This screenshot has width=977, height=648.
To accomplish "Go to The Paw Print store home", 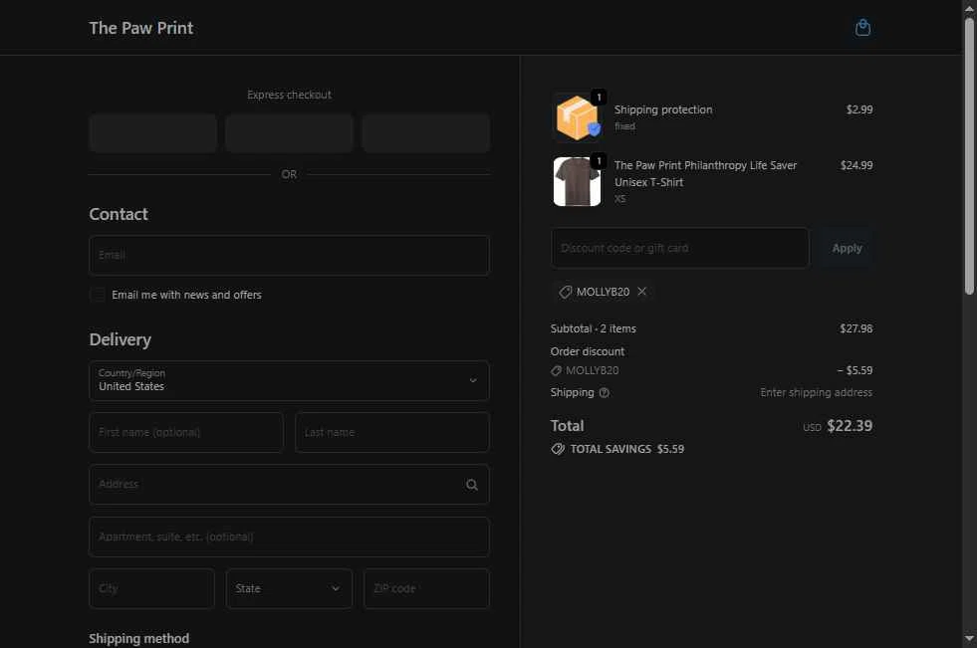I will [x=140, y=28].
